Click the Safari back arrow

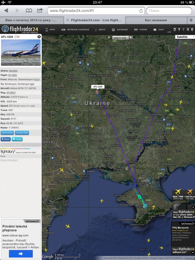pos(6,10)
